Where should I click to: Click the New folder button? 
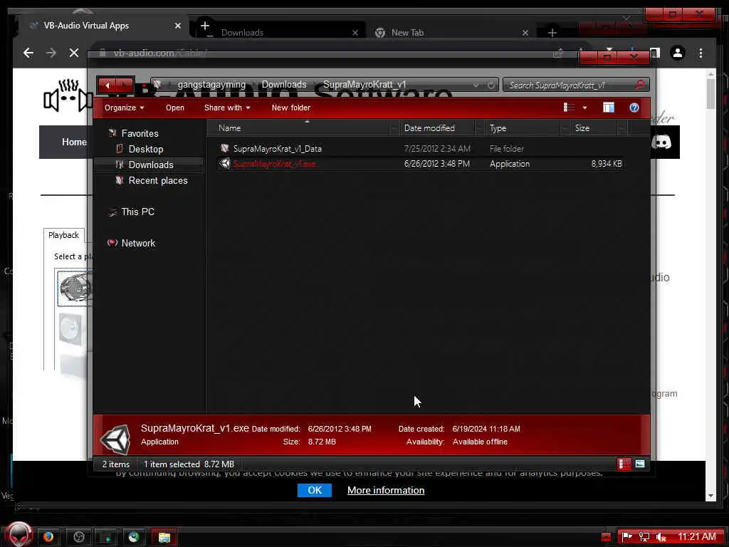290,108
